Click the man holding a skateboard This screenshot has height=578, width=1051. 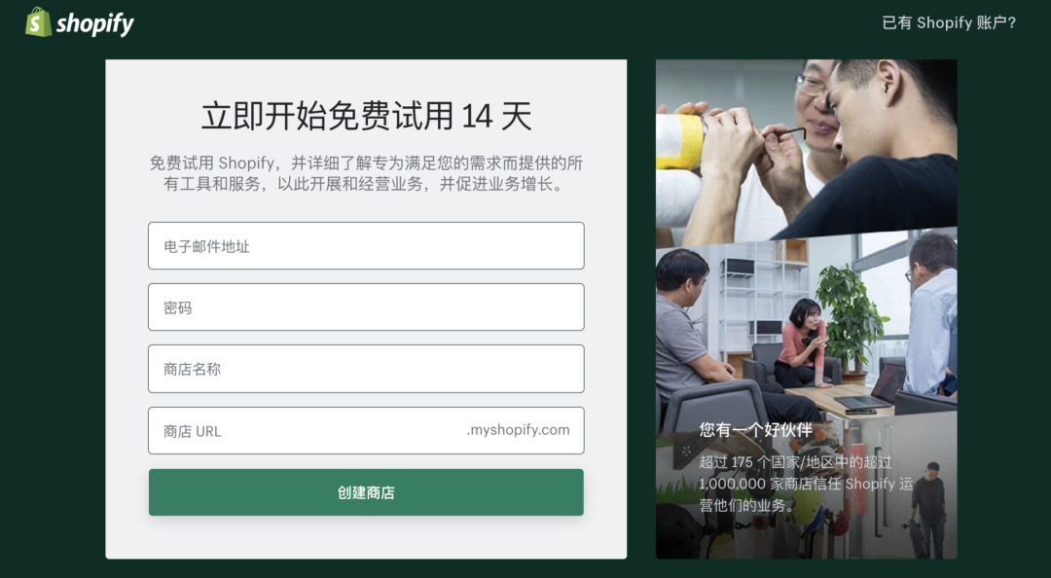(928, 510)
